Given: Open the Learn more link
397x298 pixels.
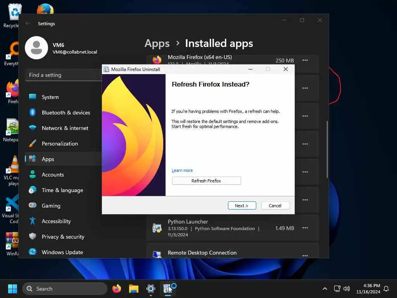Looking at the screenshot, I should click(x=182, y=170).
